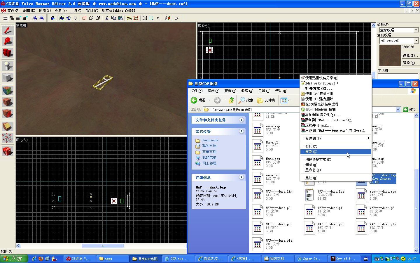420x263 pixels.
Task: Click the c2_gamsta2 texture preview thumbnail
Action: click(x=390, y=56)
